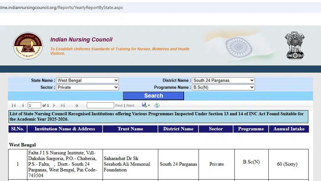Click the Find link in report toolbar
321x181 pixels.
[x=119, y=106]
